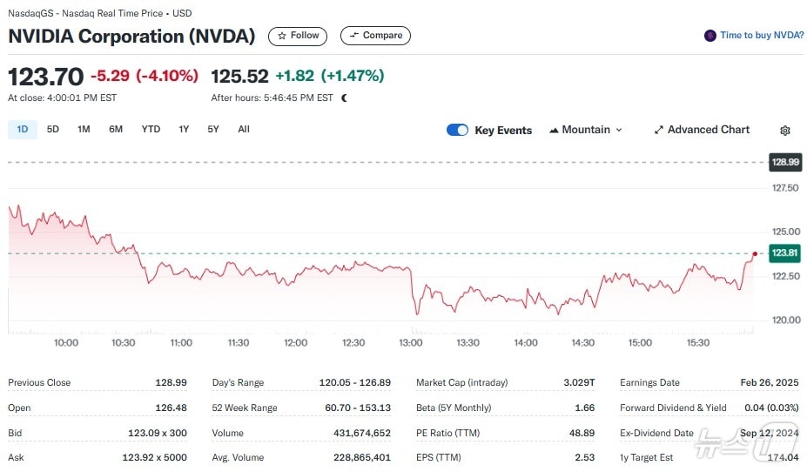This screenshot has width=807, height=472.
Task: Expand the Mountain chart style dropdown chevron
Action: coord(619,130)
